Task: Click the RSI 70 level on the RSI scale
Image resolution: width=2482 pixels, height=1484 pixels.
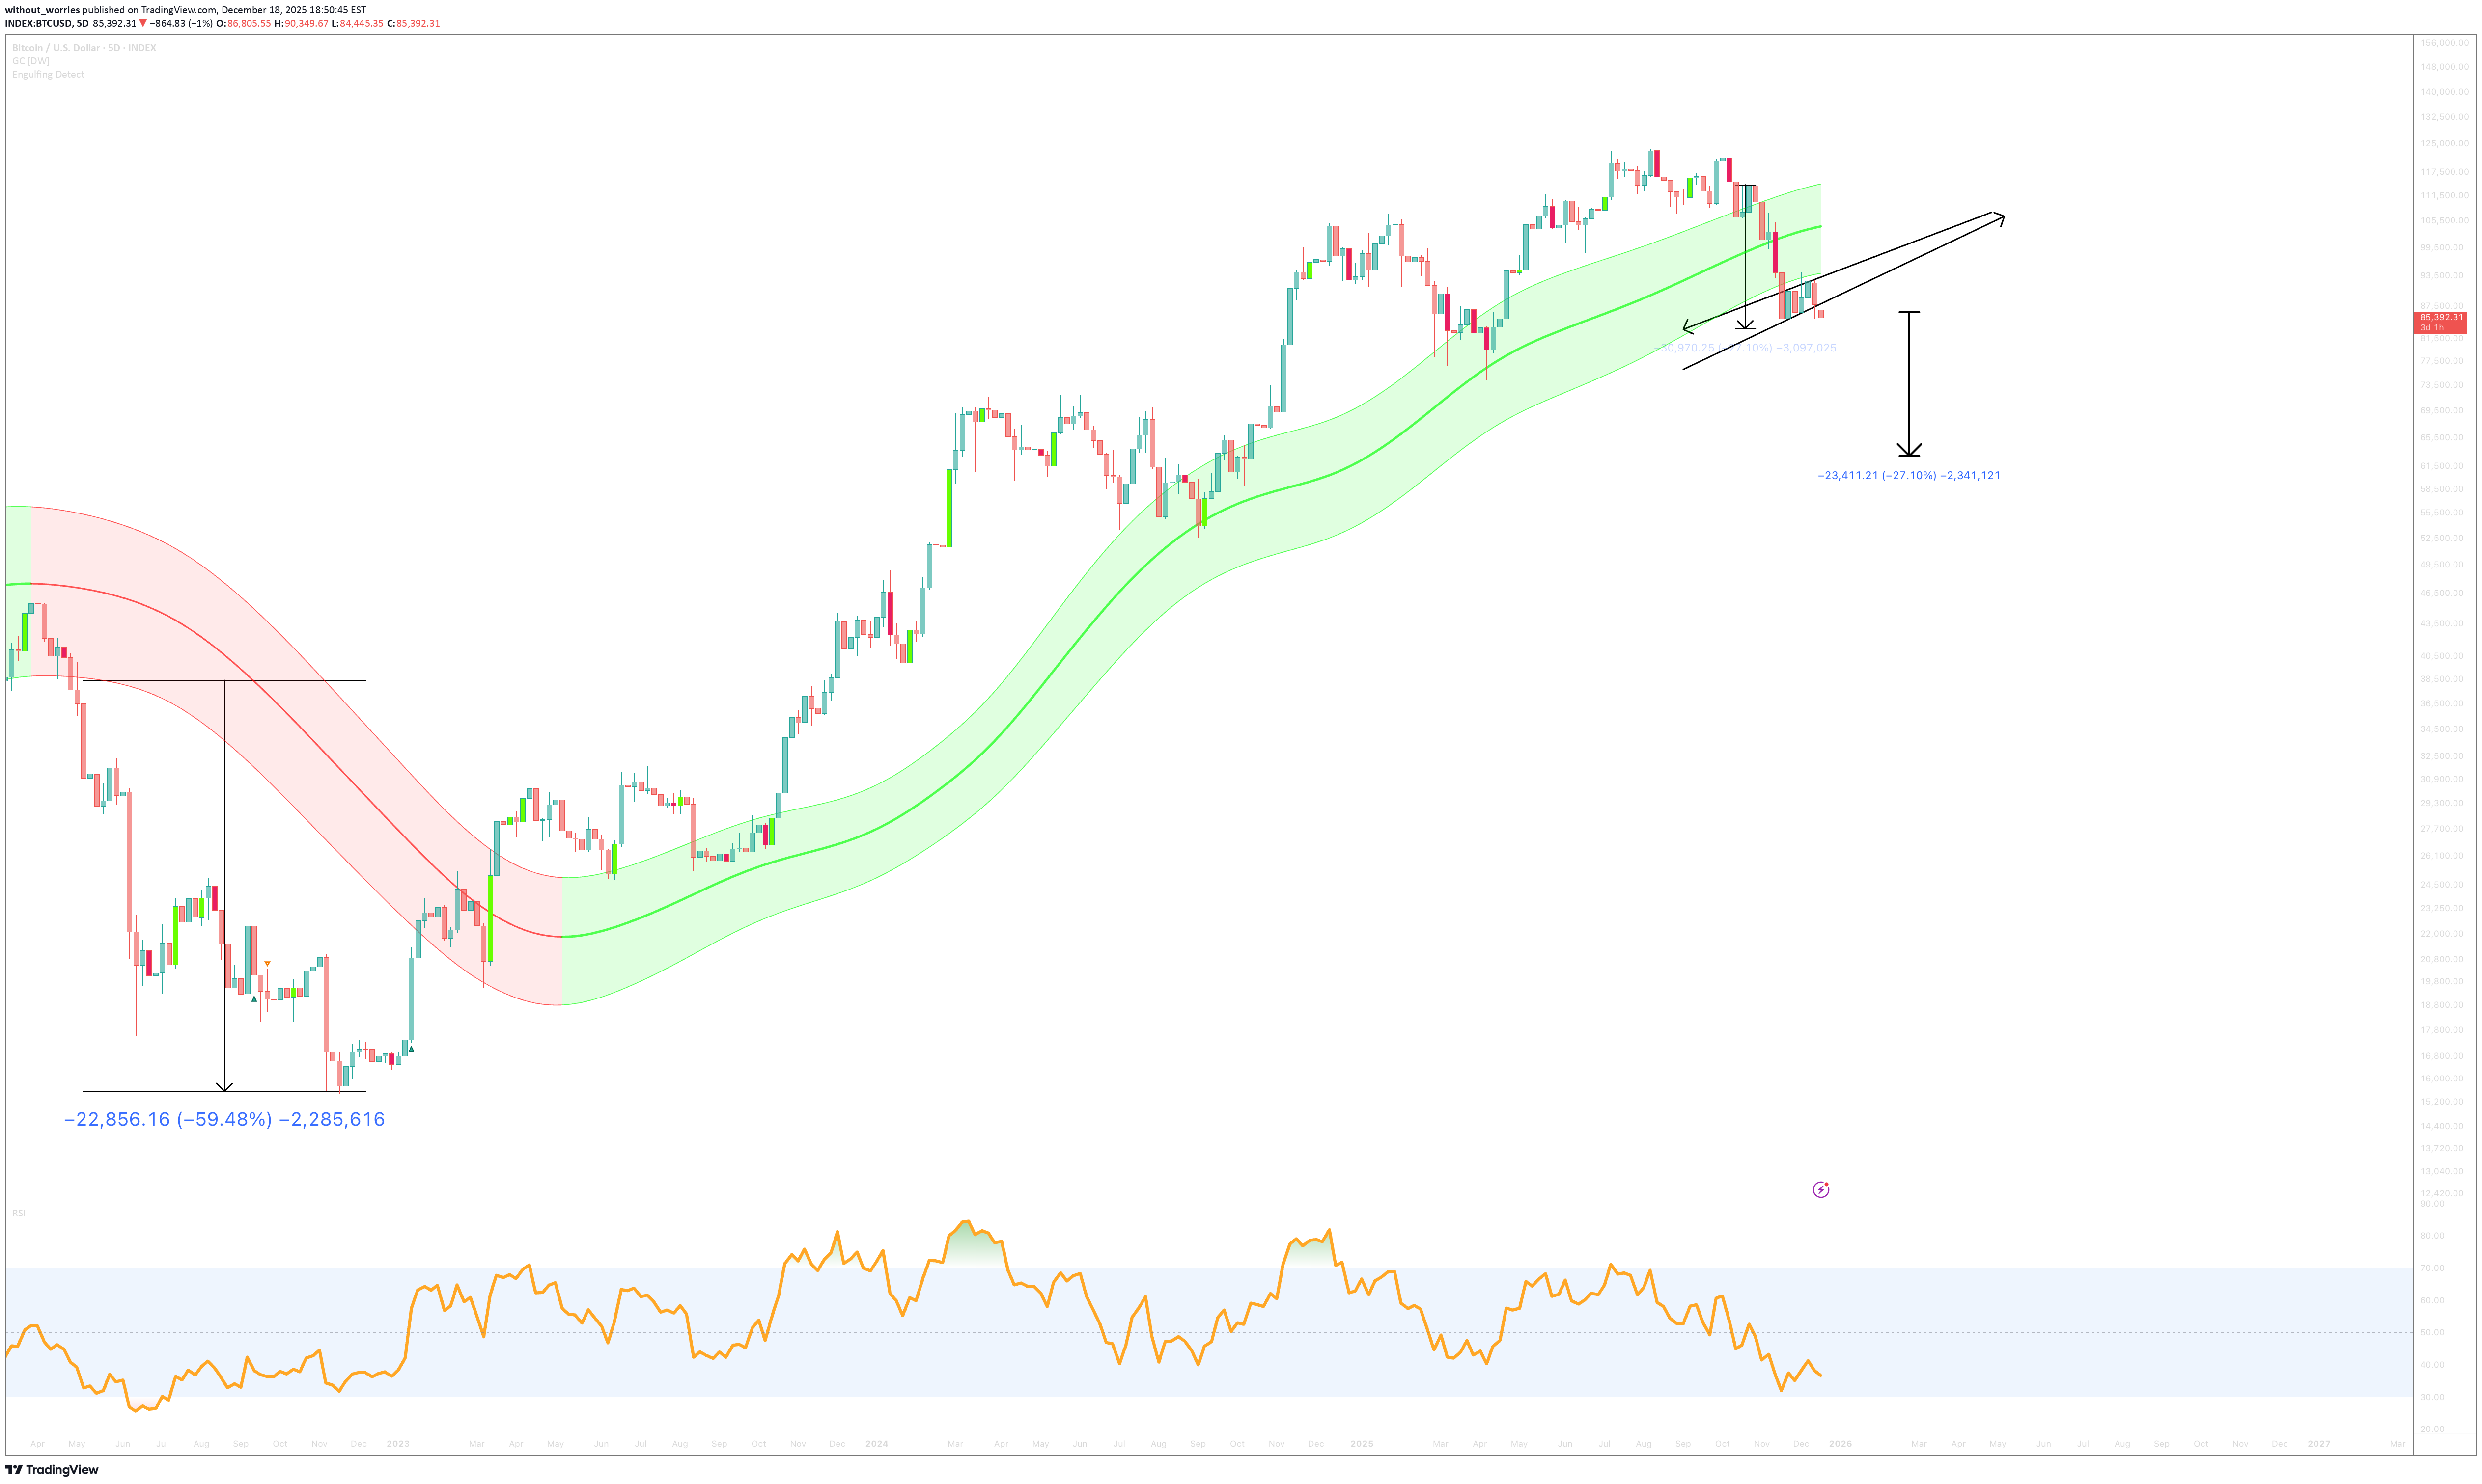Action: point(2432,1268)
